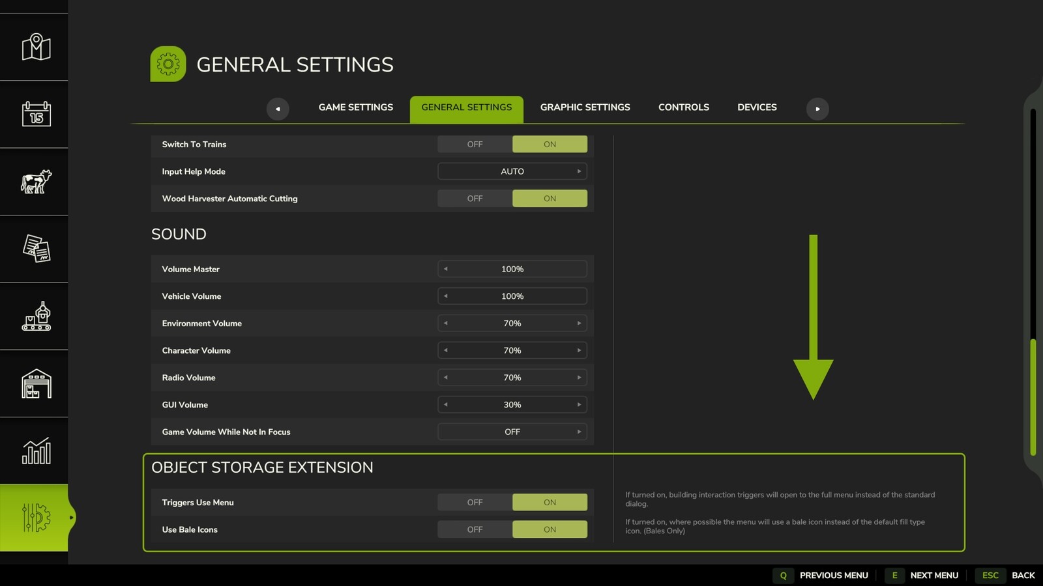Screen dimensions: 1043x586
Task: Decrease Environment Volume with the left arrow
Action: tap(446, 323)
